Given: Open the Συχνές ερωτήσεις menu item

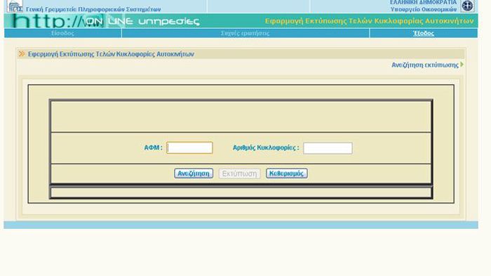Looking at the screenshot, I should pyautogui.click(x=245, y=33).
